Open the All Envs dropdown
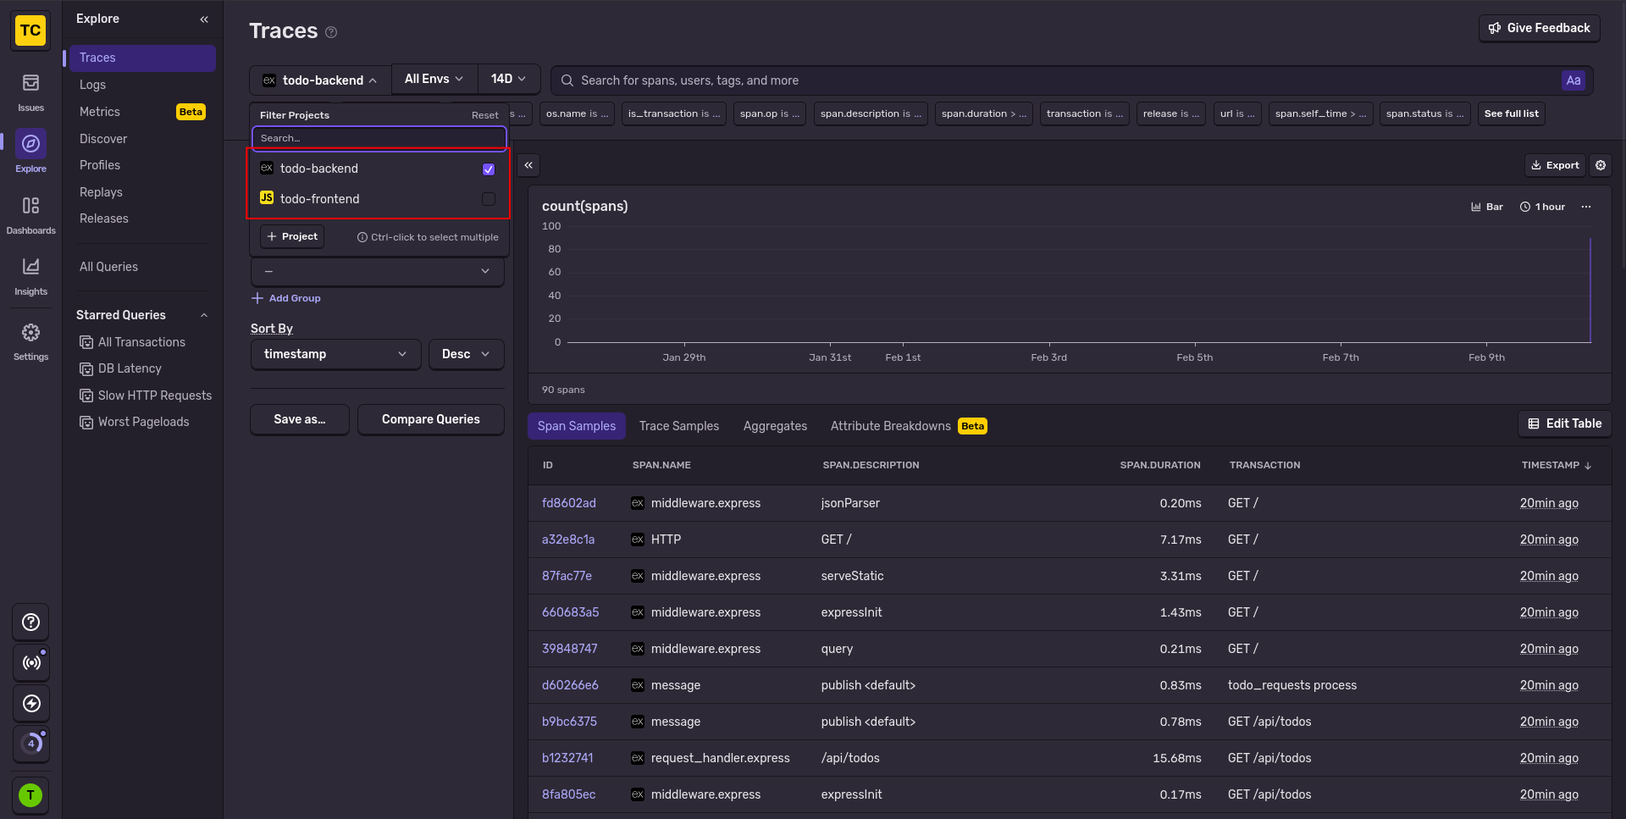1626x819 pixels. [x=434, y=79]
